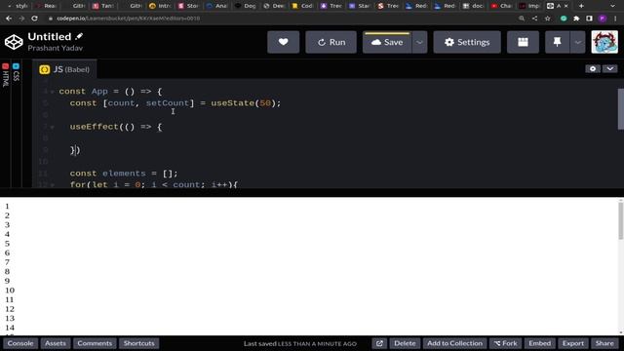Open pen in new window icon
The width and height of the screenshot is (624, 351).
[379, 343]
